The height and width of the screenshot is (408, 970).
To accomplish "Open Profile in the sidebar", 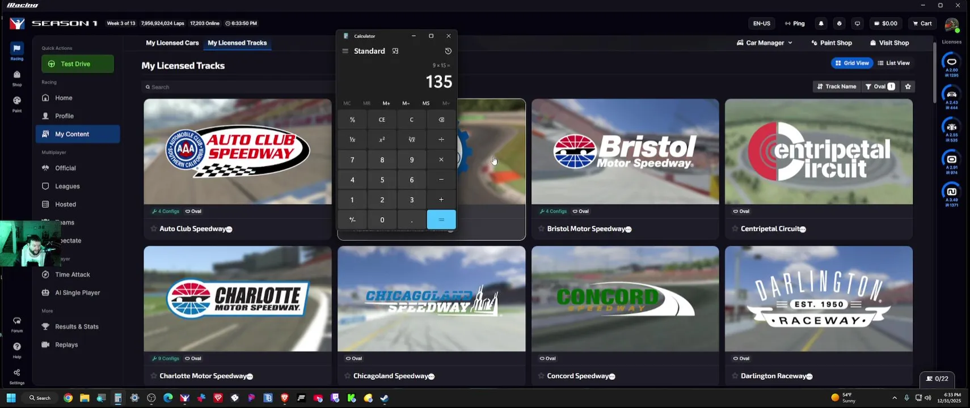I will [x=78, y=116].
